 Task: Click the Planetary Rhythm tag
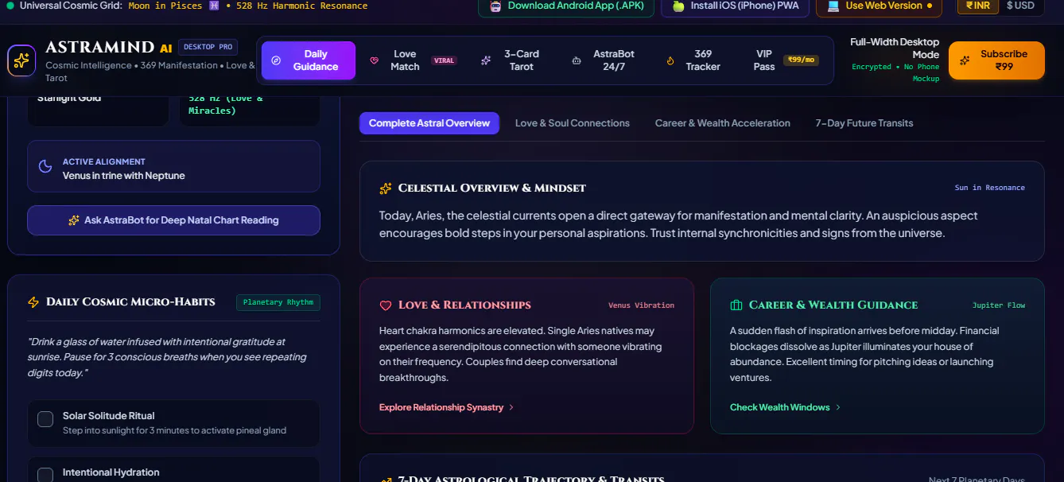click(x=278, y=302)
